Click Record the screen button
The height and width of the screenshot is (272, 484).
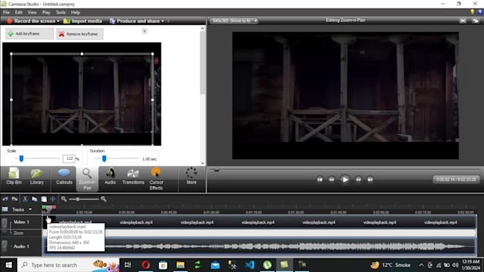click(31, 21)
